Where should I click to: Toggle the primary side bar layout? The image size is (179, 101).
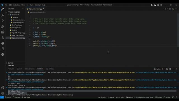tap(152, 5)
